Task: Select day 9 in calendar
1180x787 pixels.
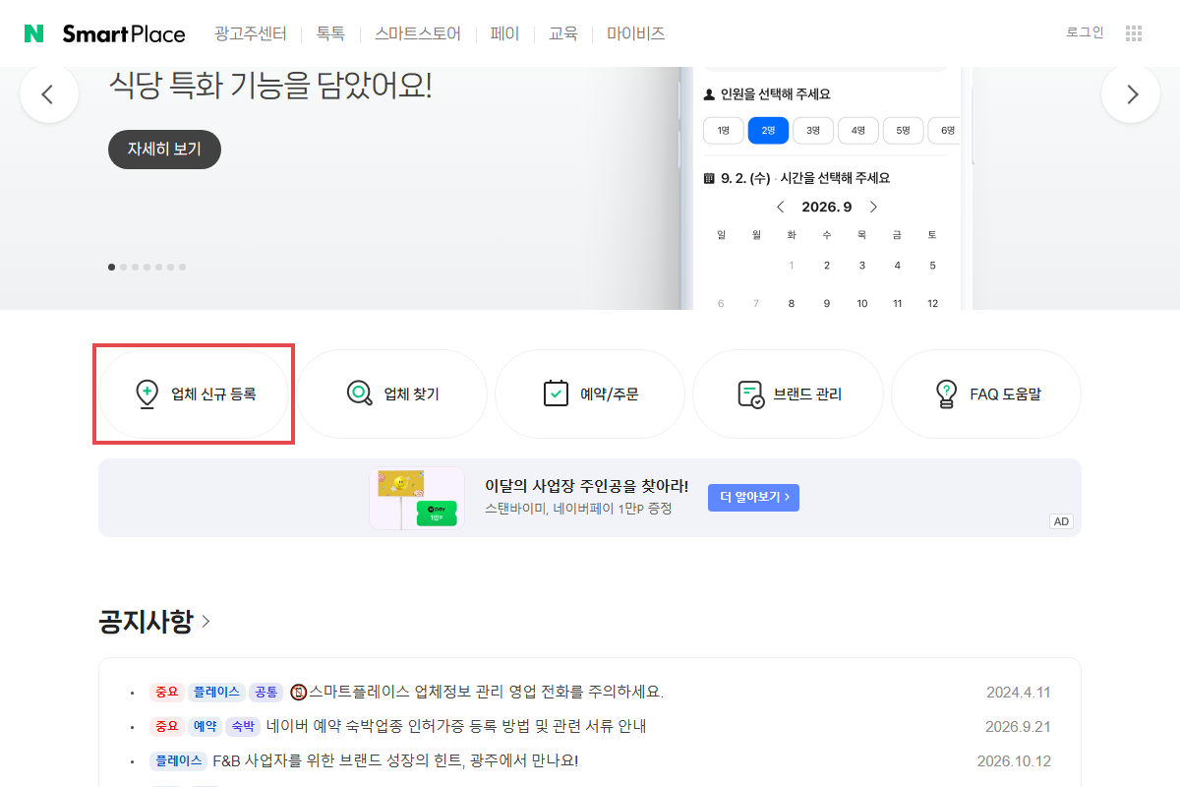Action: point(827,304)
